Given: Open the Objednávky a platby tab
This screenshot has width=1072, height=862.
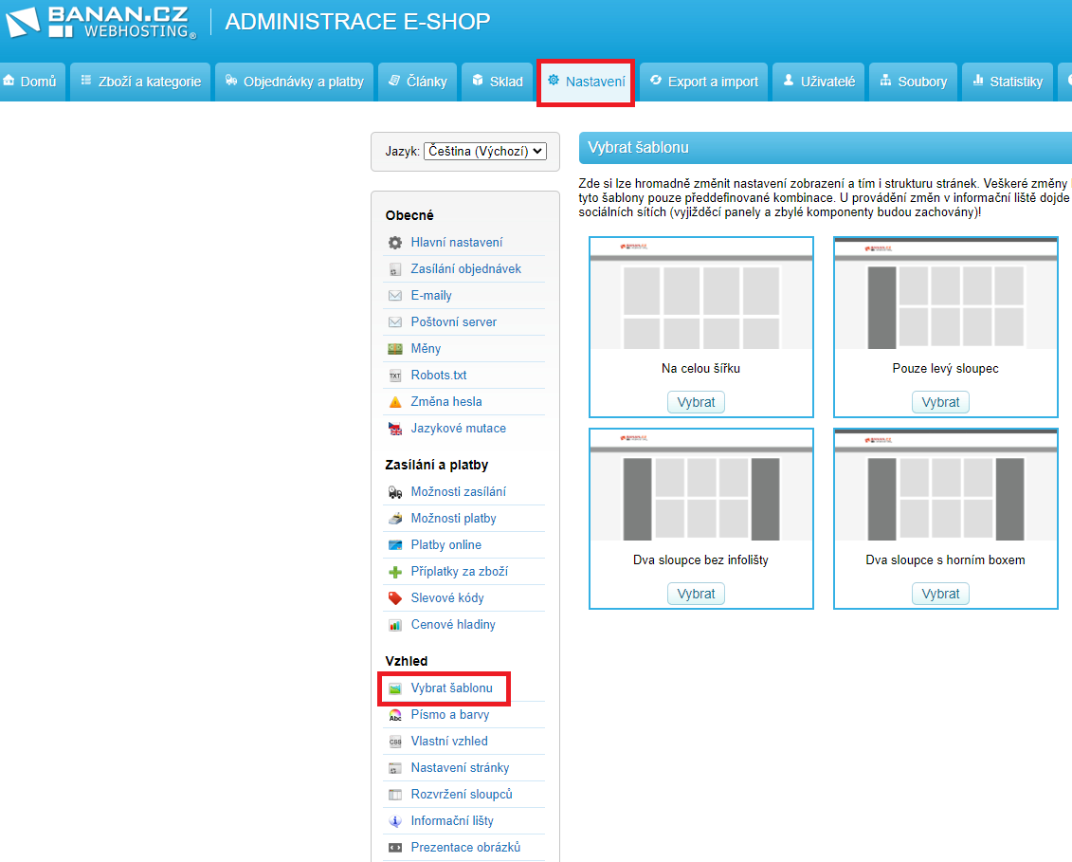Looking at the screenshot, I should tap(295, 82).
